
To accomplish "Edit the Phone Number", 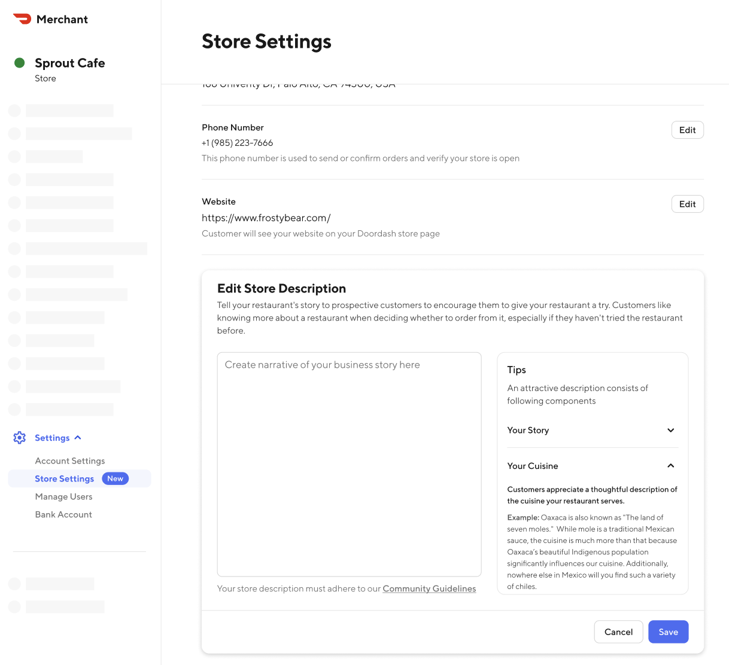I will [x=687, y=129].
